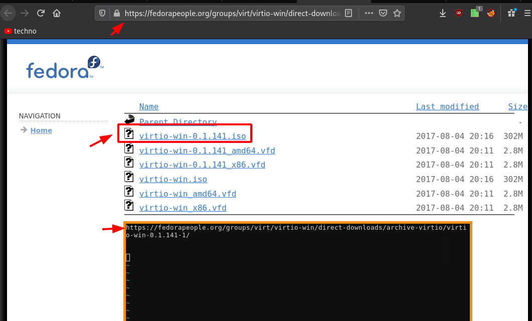
Task: Click the NAVIGATION heading
Action: (x=40, y=116)
